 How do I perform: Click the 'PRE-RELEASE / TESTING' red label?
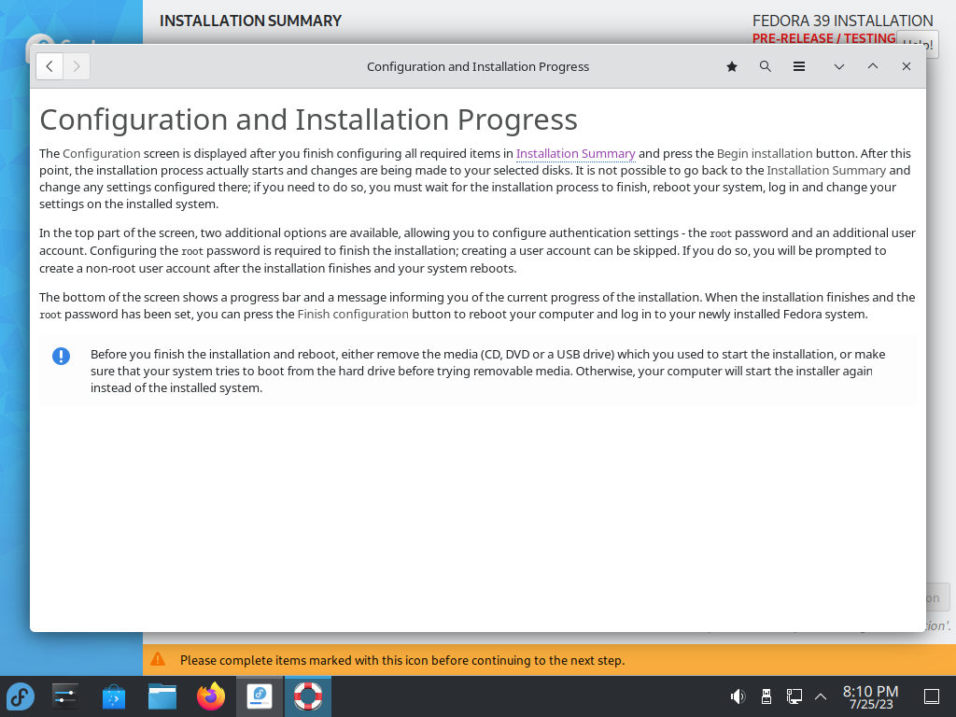coord(823,38)
